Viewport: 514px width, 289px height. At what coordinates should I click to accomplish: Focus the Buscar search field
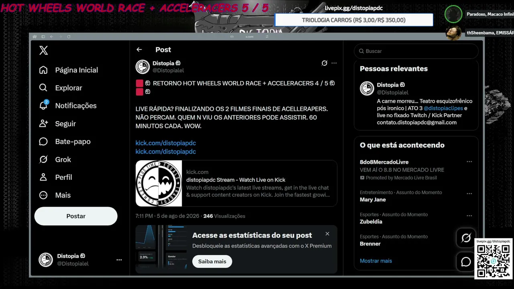[416, 51]
